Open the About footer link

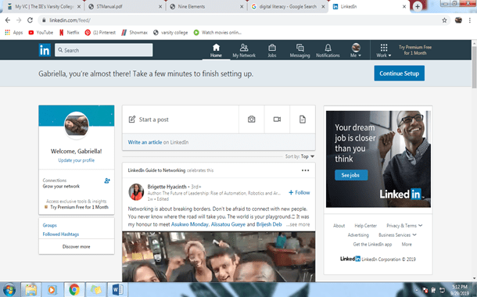coord(339,226)
